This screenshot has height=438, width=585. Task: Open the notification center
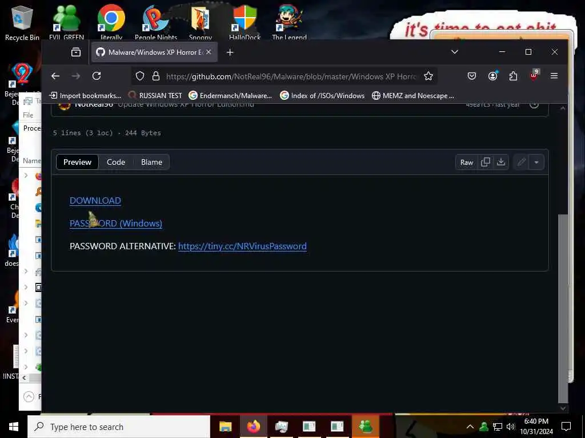(566, 427)
